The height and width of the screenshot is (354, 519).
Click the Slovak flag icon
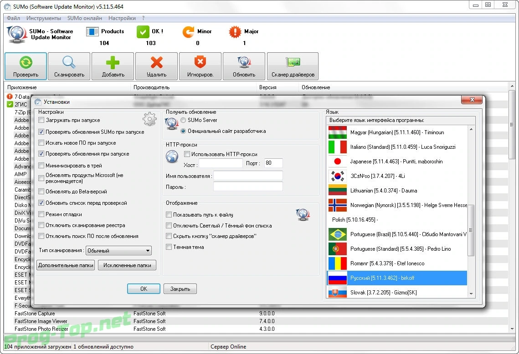click(338, 292)
